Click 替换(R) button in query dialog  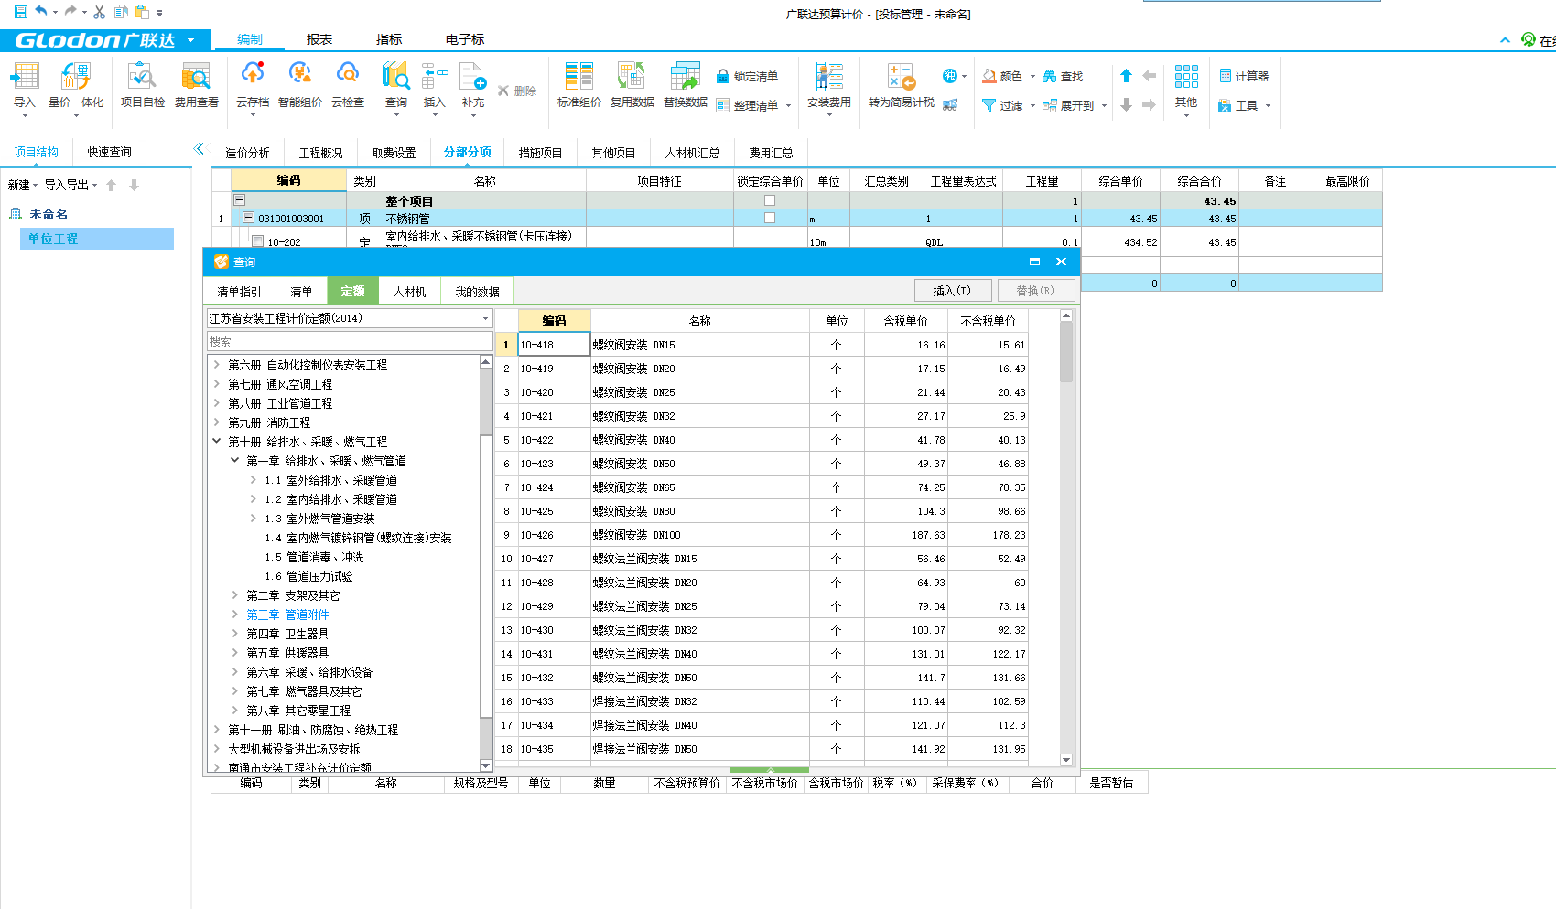1035,291
